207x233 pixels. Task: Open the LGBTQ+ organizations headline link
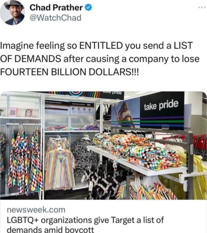click(x=85, y=225)
